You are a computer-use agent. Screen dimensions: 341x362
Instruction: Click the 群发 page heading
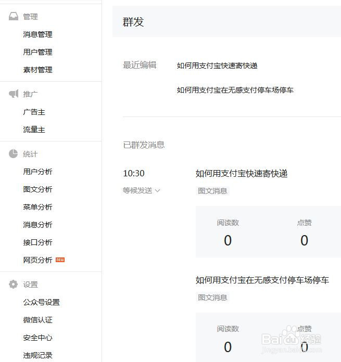pos(133,22)
